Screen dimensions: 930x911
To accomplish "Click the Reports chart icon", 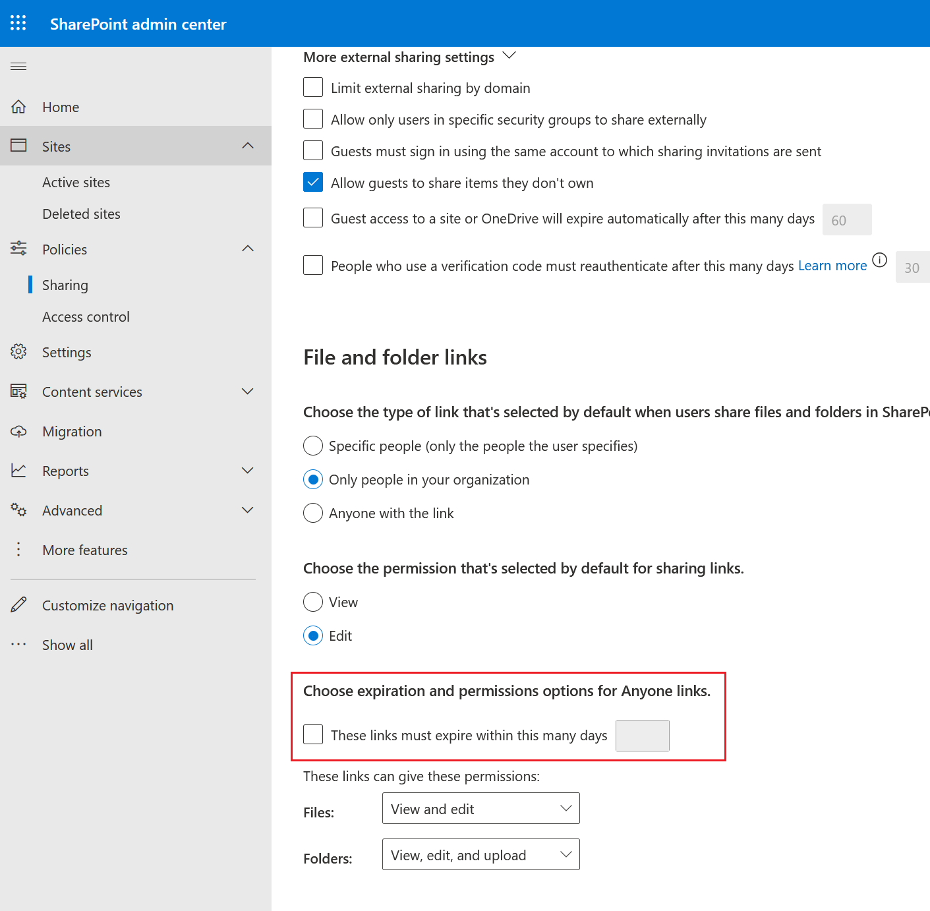I will [x=18, y=471].
